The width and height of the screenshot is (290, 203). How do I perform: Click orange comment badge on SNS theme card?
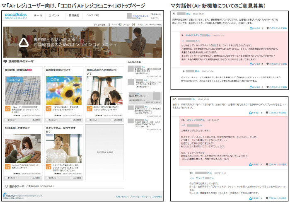point(7,166)
